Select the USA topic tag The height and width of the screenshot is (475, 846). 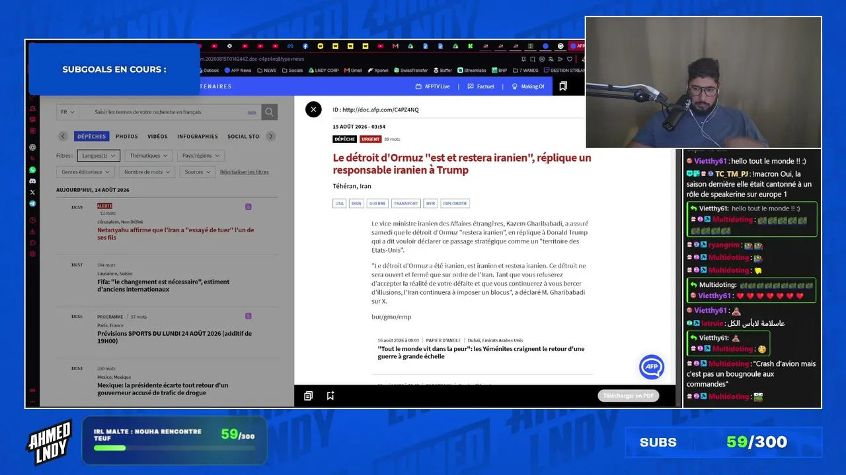click(340, 204)
